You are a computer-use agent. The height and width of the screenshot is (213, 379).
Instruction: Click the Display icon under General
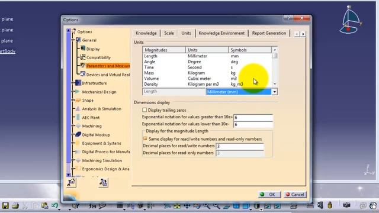coord(83,49)
